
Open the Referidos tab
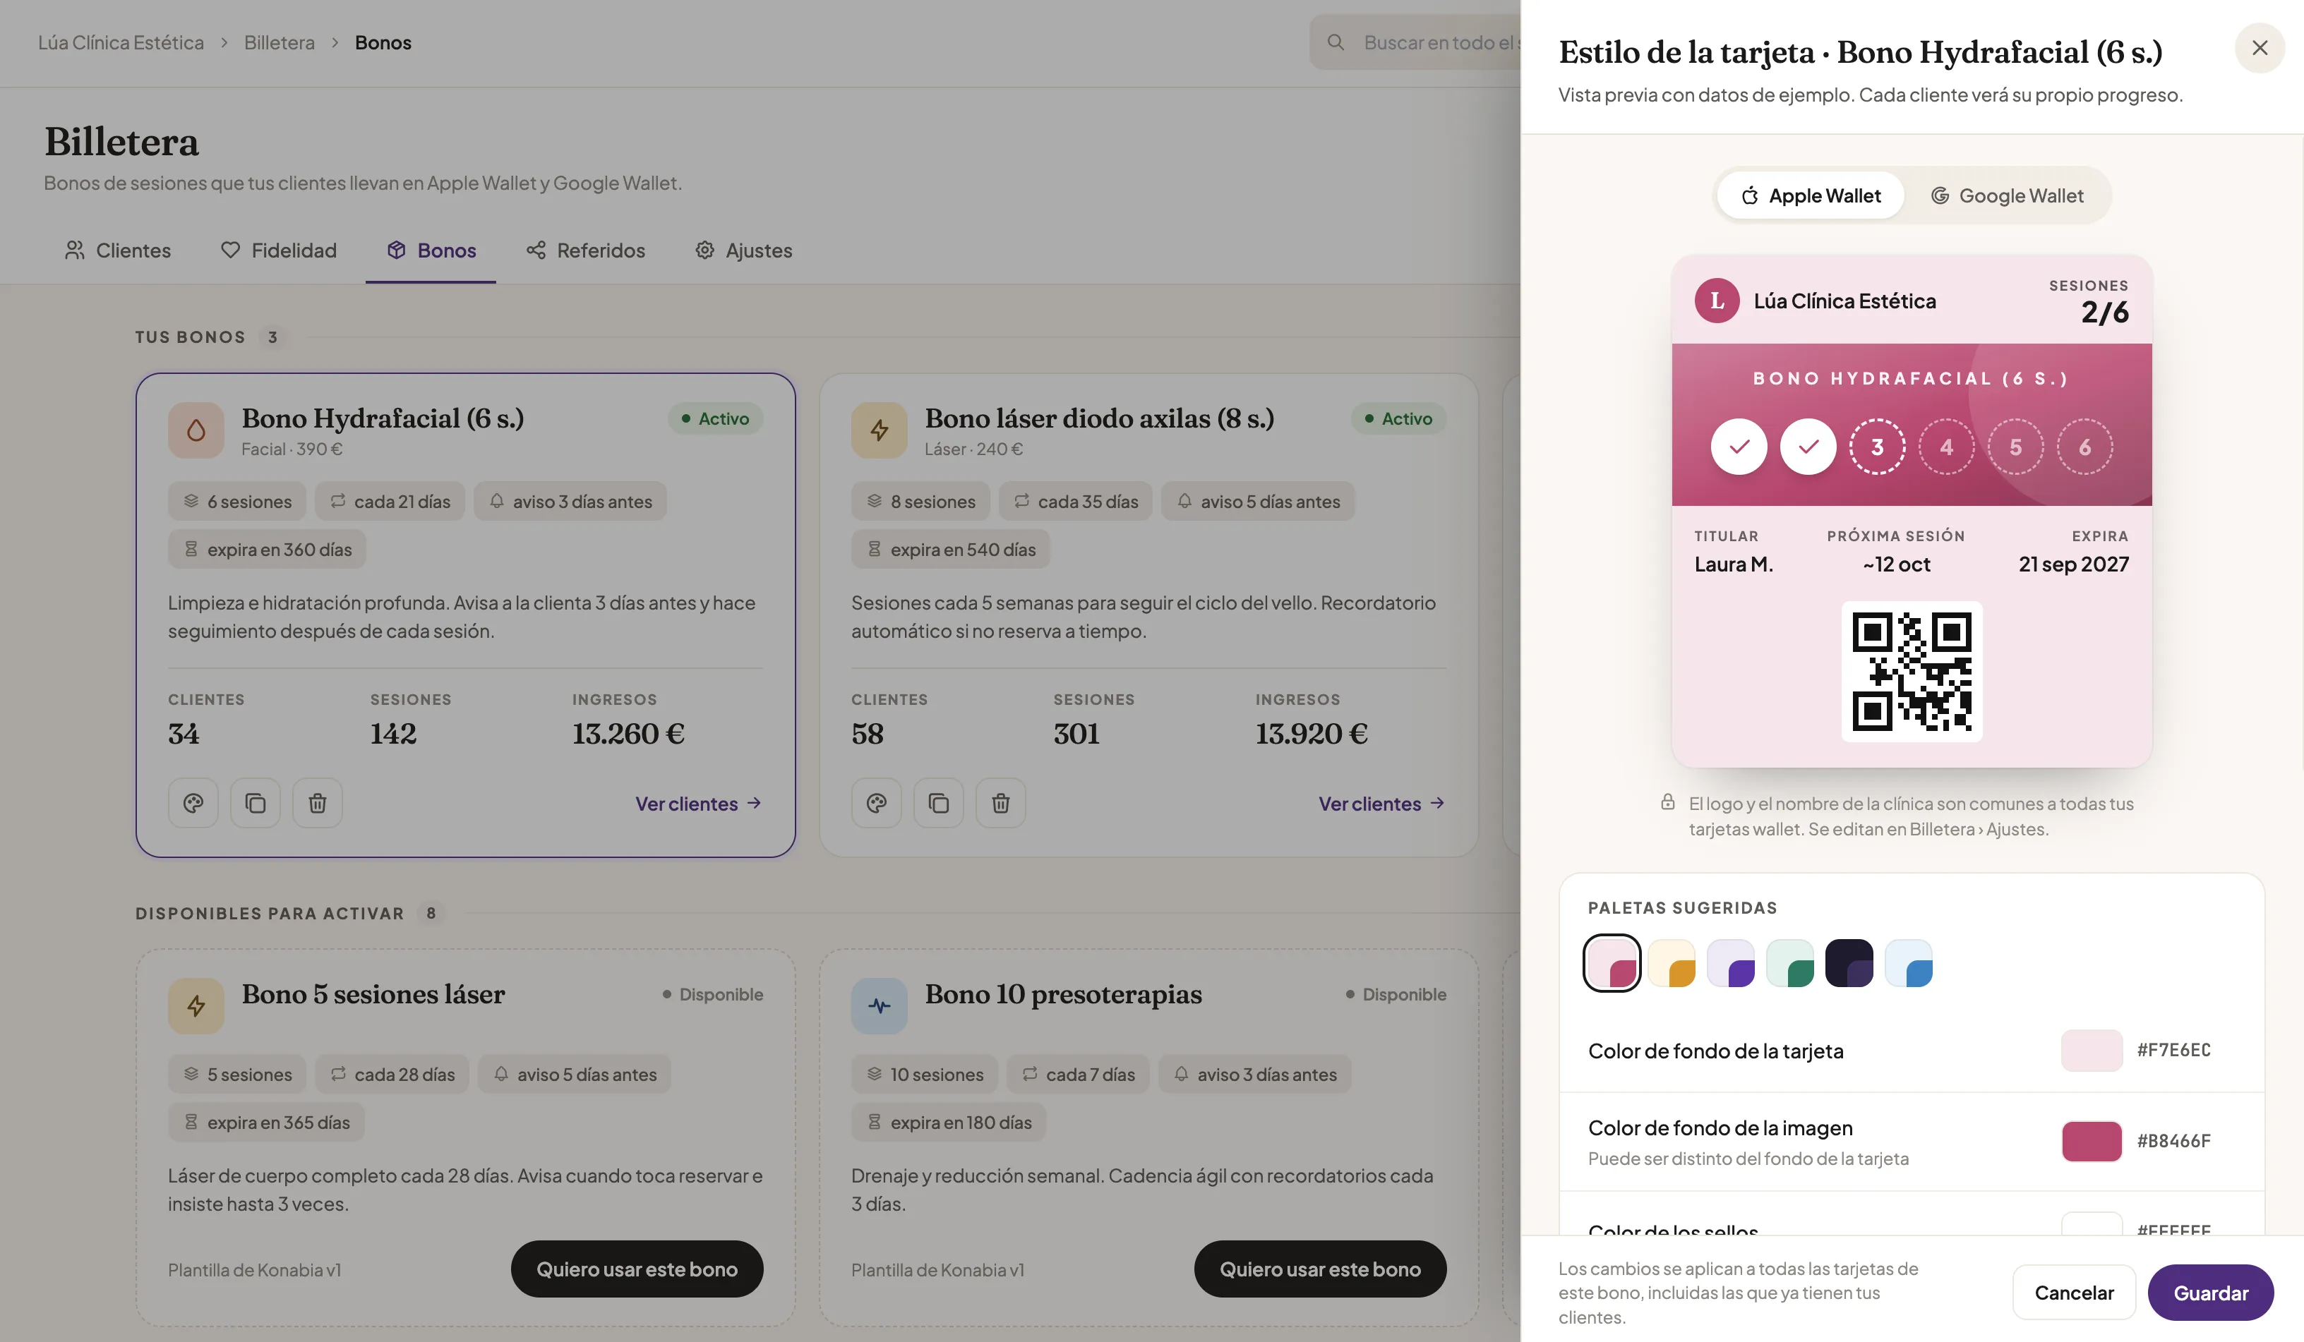click(x=585, y=250)
